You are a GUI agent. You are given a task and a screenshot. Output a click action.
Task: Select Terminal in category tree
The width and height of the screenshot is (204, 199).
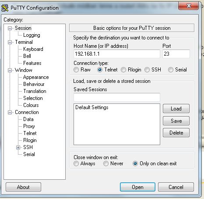pos(24,42)
